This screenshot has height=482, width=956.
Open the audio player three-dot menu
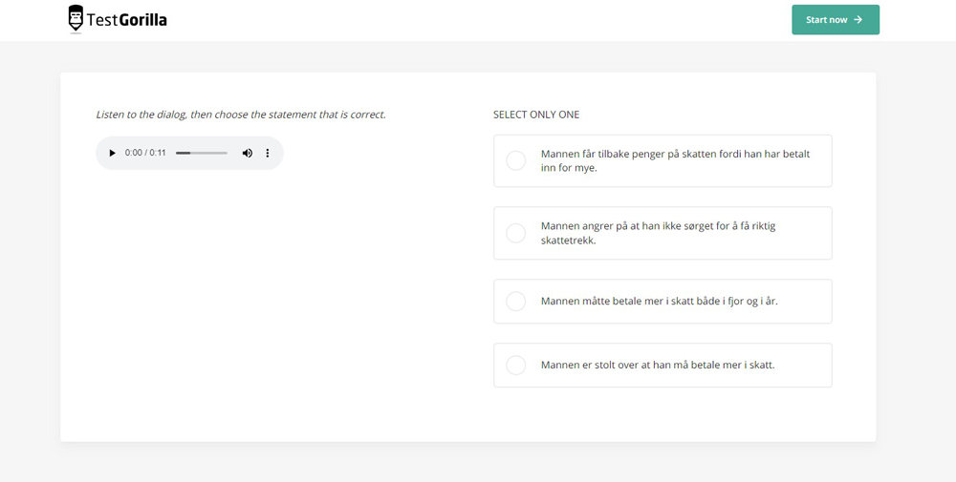click(x=268, y=153)
